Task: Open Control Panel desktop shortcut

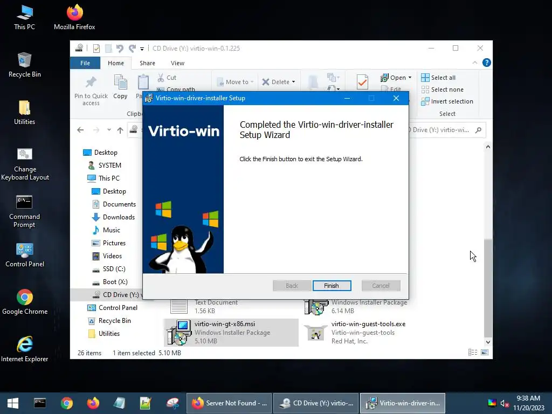Action: tap(25, 255)
